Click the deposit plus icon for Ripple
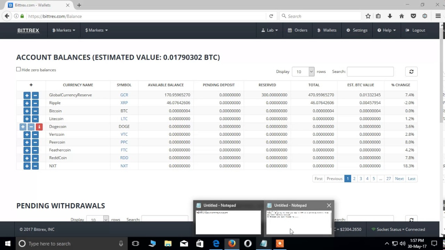Image resolution: width=445 pixels, height=250 pixels. tap(27, 103)
